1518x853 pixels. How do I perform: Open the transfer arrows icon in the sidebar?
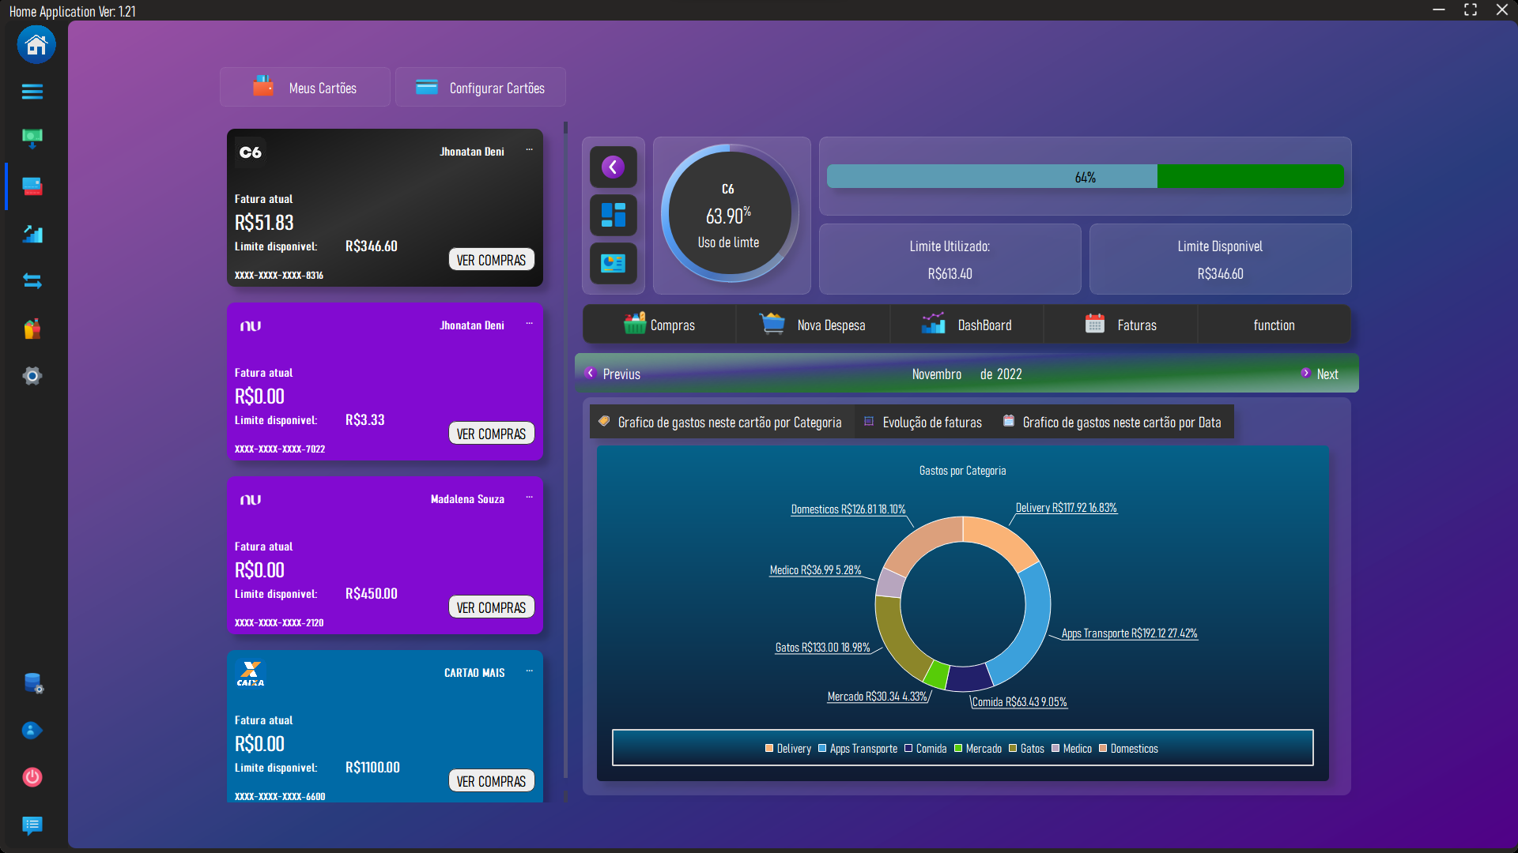click(x=32, y=281)
